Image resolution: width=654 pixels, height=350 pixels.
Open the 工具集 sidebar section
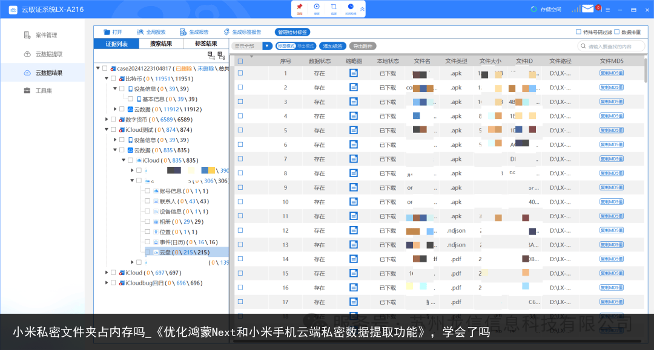[x=38, y=91]
